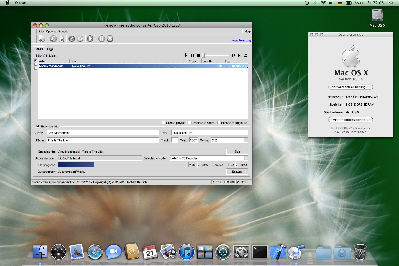Skip to previous track in joblist player

point(234,55)
